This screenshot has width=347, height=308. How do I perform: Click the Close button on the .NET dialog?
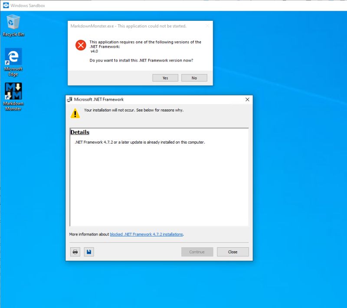pos(233,252)
